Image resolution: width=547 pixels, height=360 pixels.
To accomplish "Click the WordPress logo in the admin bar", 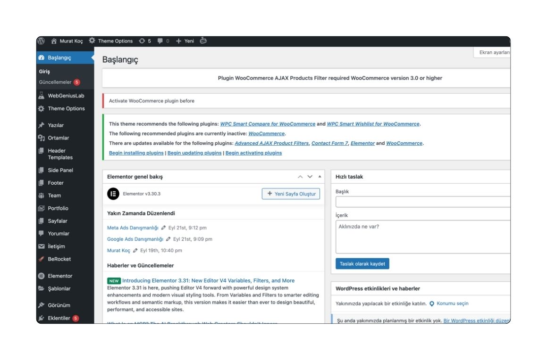I will pyautogui.click(x=41, y=41).
